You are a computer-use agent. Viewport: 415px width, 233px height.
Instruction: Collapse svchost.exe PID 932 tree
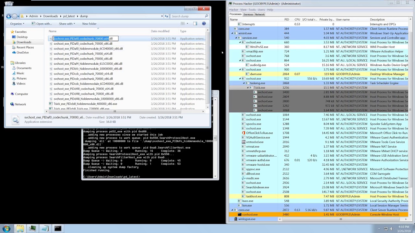tap(240, 79)
